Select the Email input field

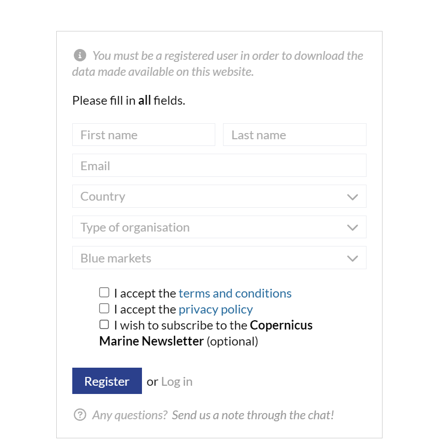219,166
